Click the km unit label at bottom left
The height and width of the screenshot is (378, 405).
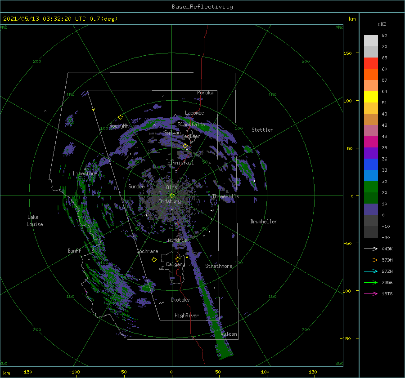tap(7, 373)
